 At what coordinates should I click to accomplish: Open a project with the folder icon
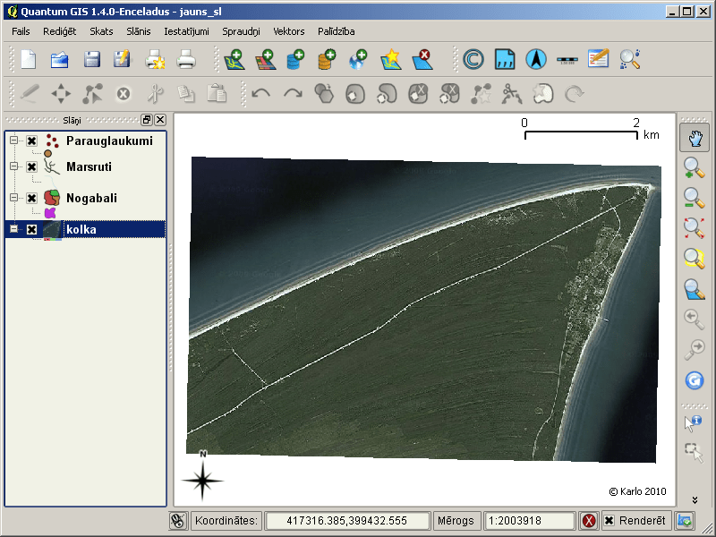tap(60, 60)
